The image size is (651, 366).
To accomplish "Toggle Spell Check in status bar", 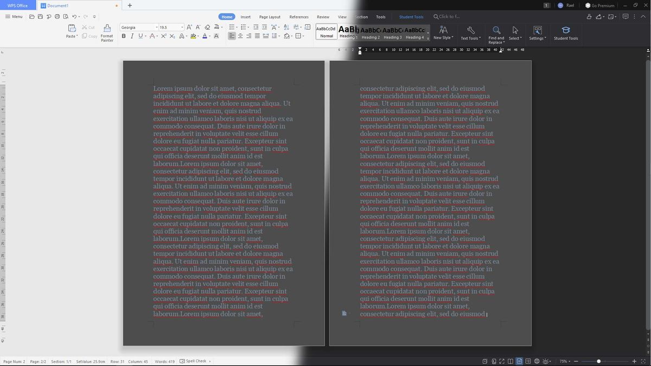I will [195, 361].
